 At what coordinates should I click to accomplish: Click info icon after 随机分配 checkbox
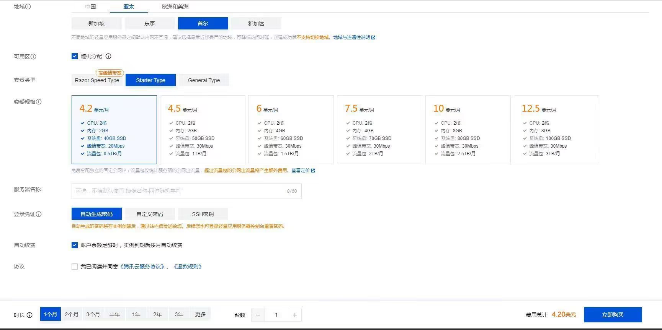tap(108, 56)
